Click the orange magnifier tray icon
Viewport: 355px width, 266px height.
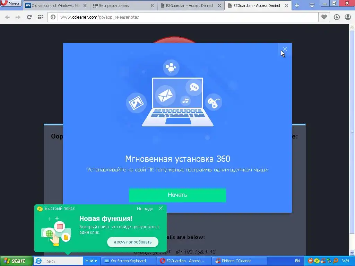(336, 261)
